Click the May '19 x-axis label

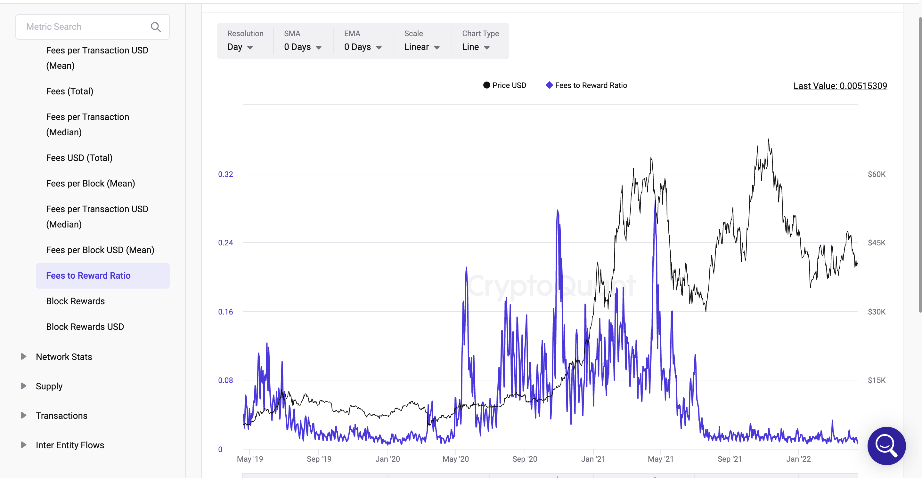pyautogui.click(x=250, y=459)
